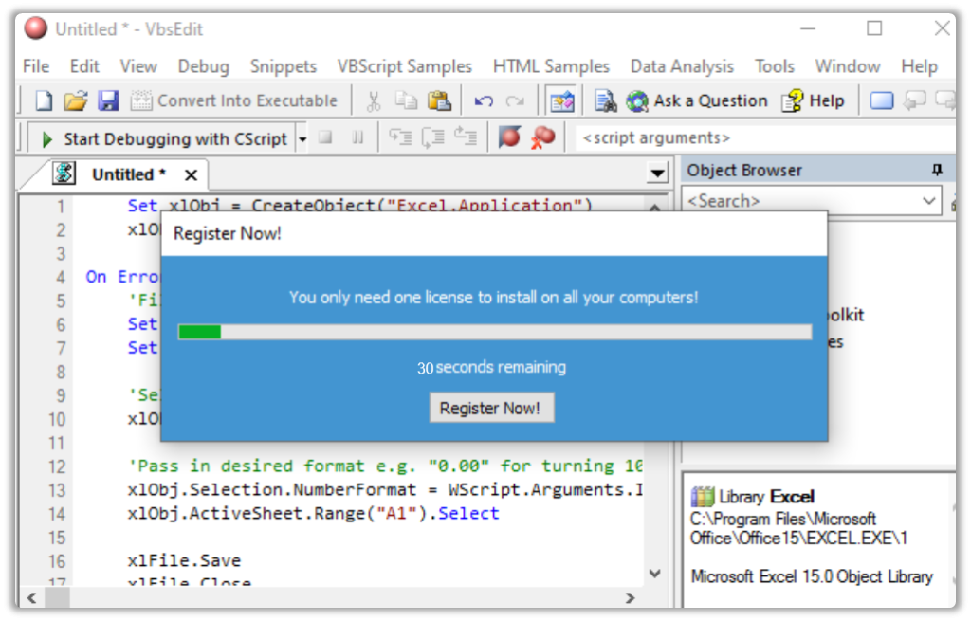This screenshot has width=971, height=621.
Task: Click the "30 seconds remaining" countdown text
Action: click(x=492, y=368)
